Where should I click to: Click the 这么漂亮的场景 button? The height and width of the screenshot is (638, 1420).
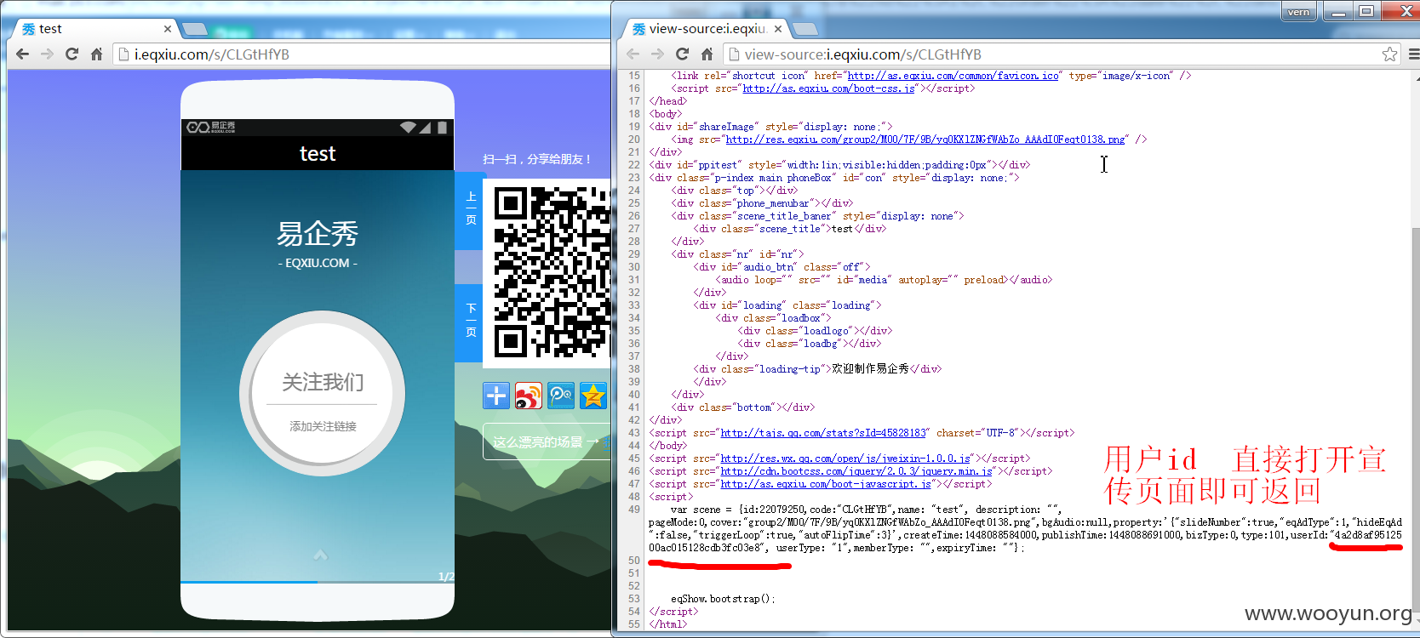(547, 441)
